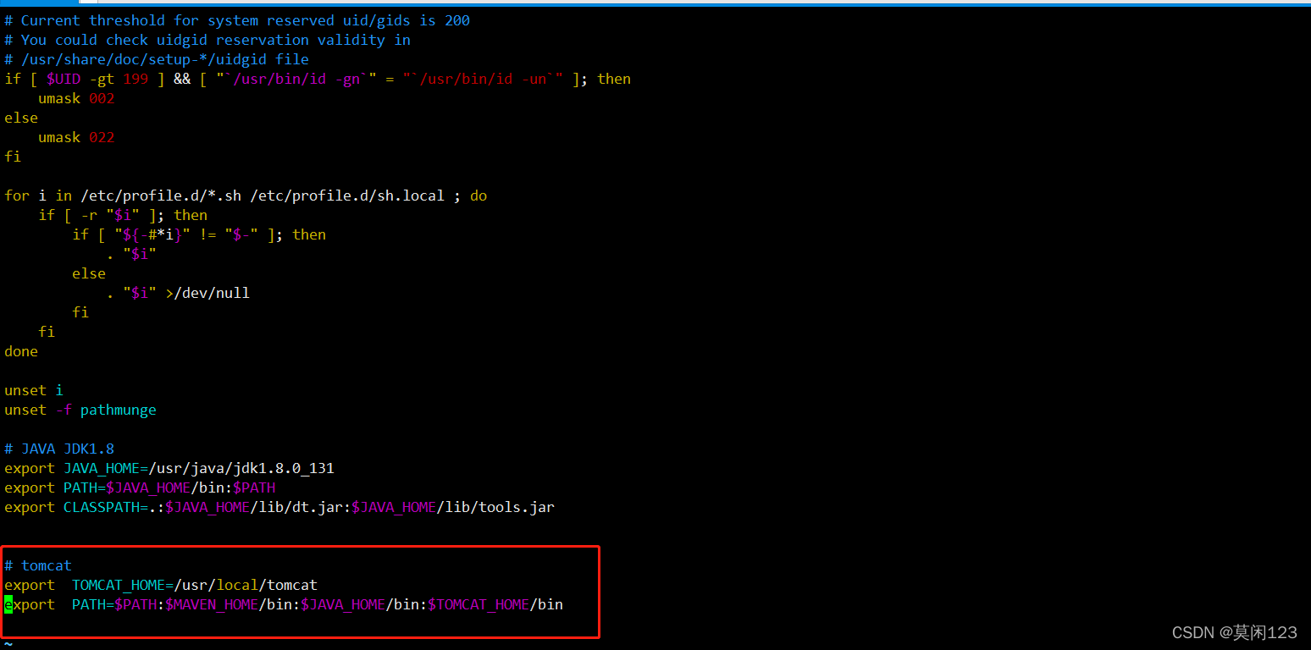The height and width of the screenshot is (650, 1311).
Task: Click "dt.jar" in the CLASSPATH value
Action: tap(318, 507)
